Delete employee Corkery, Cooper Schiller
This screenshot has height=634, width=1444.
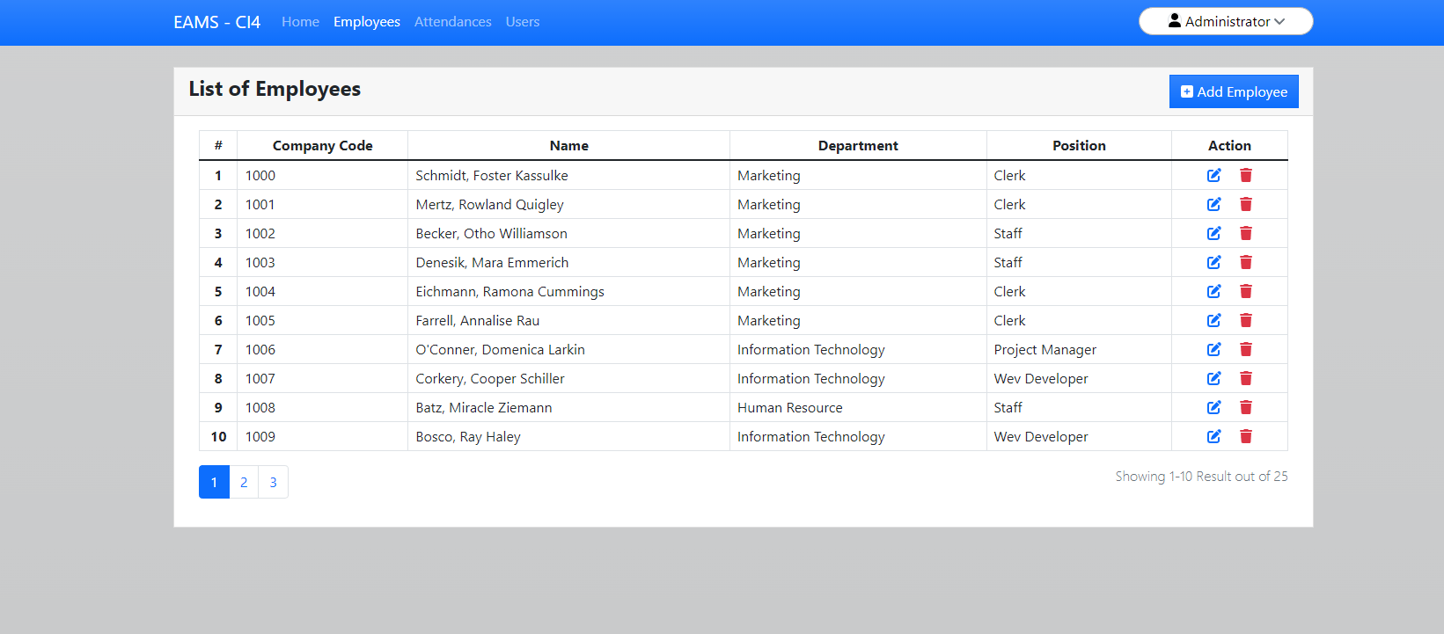coord(1246,378)
